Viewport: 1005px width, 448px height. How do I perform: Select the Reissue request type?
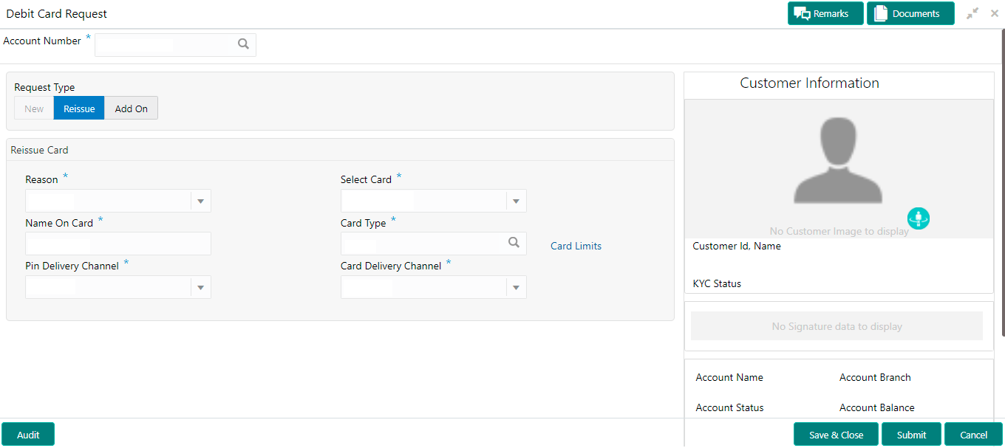(79, 108)
